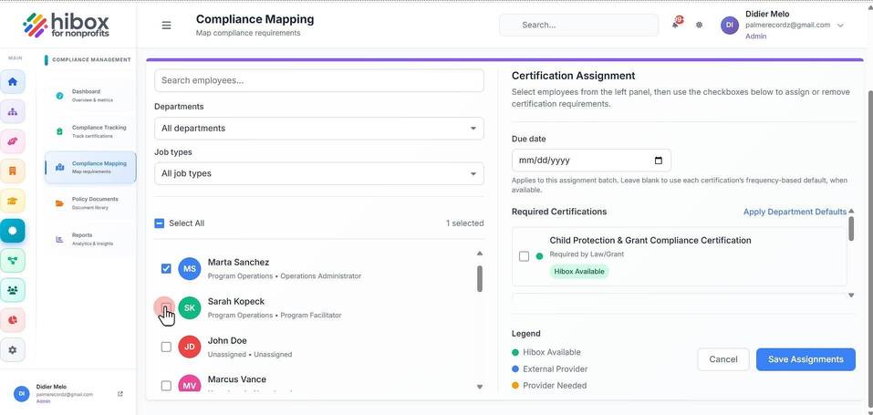
Task: Click Save Assignments button
Action: click(x=805, y=359)
